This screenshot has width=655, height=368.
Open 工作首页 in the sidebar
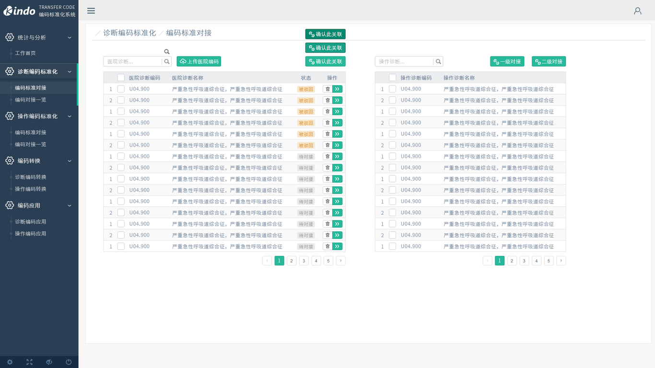(25, 53)
